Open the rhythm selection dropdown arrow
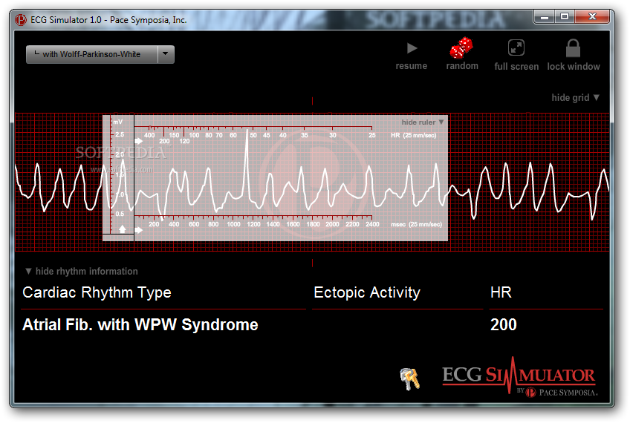 point(166,54)
